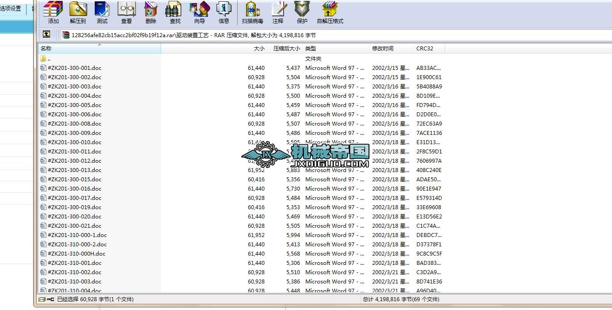This screenshot has width=612, height=310.
Task: Sort by 压缩后大小 column header
Action: click(x=285, y=49)
